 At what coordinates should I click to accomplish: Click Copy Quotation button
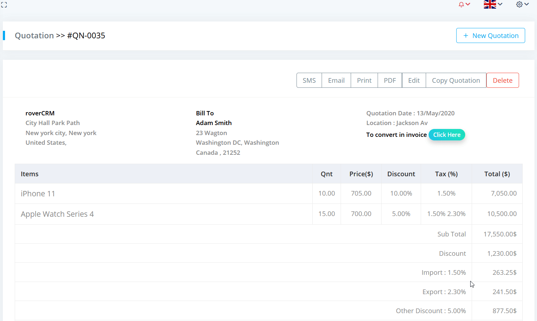456,80
